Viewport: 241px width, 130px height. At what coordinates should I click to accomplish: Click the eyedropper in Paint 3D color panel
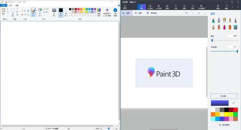[x=233, y=103]
